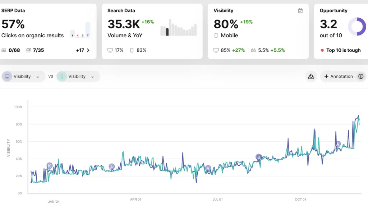Click the Opportunity donut progress chart
The height and width of the screenshot is (221, 368).
[x=357, y=27]
